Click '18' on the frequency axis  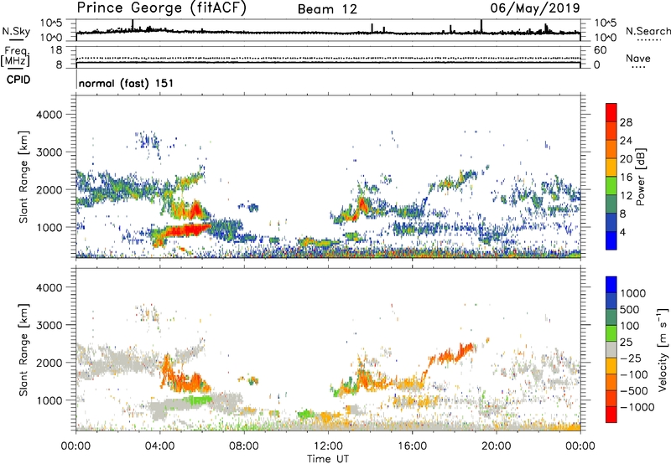[56, 50]
